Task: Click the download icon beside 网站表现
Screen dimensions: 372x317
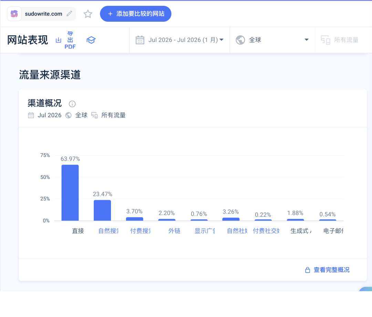Action: 58,40
